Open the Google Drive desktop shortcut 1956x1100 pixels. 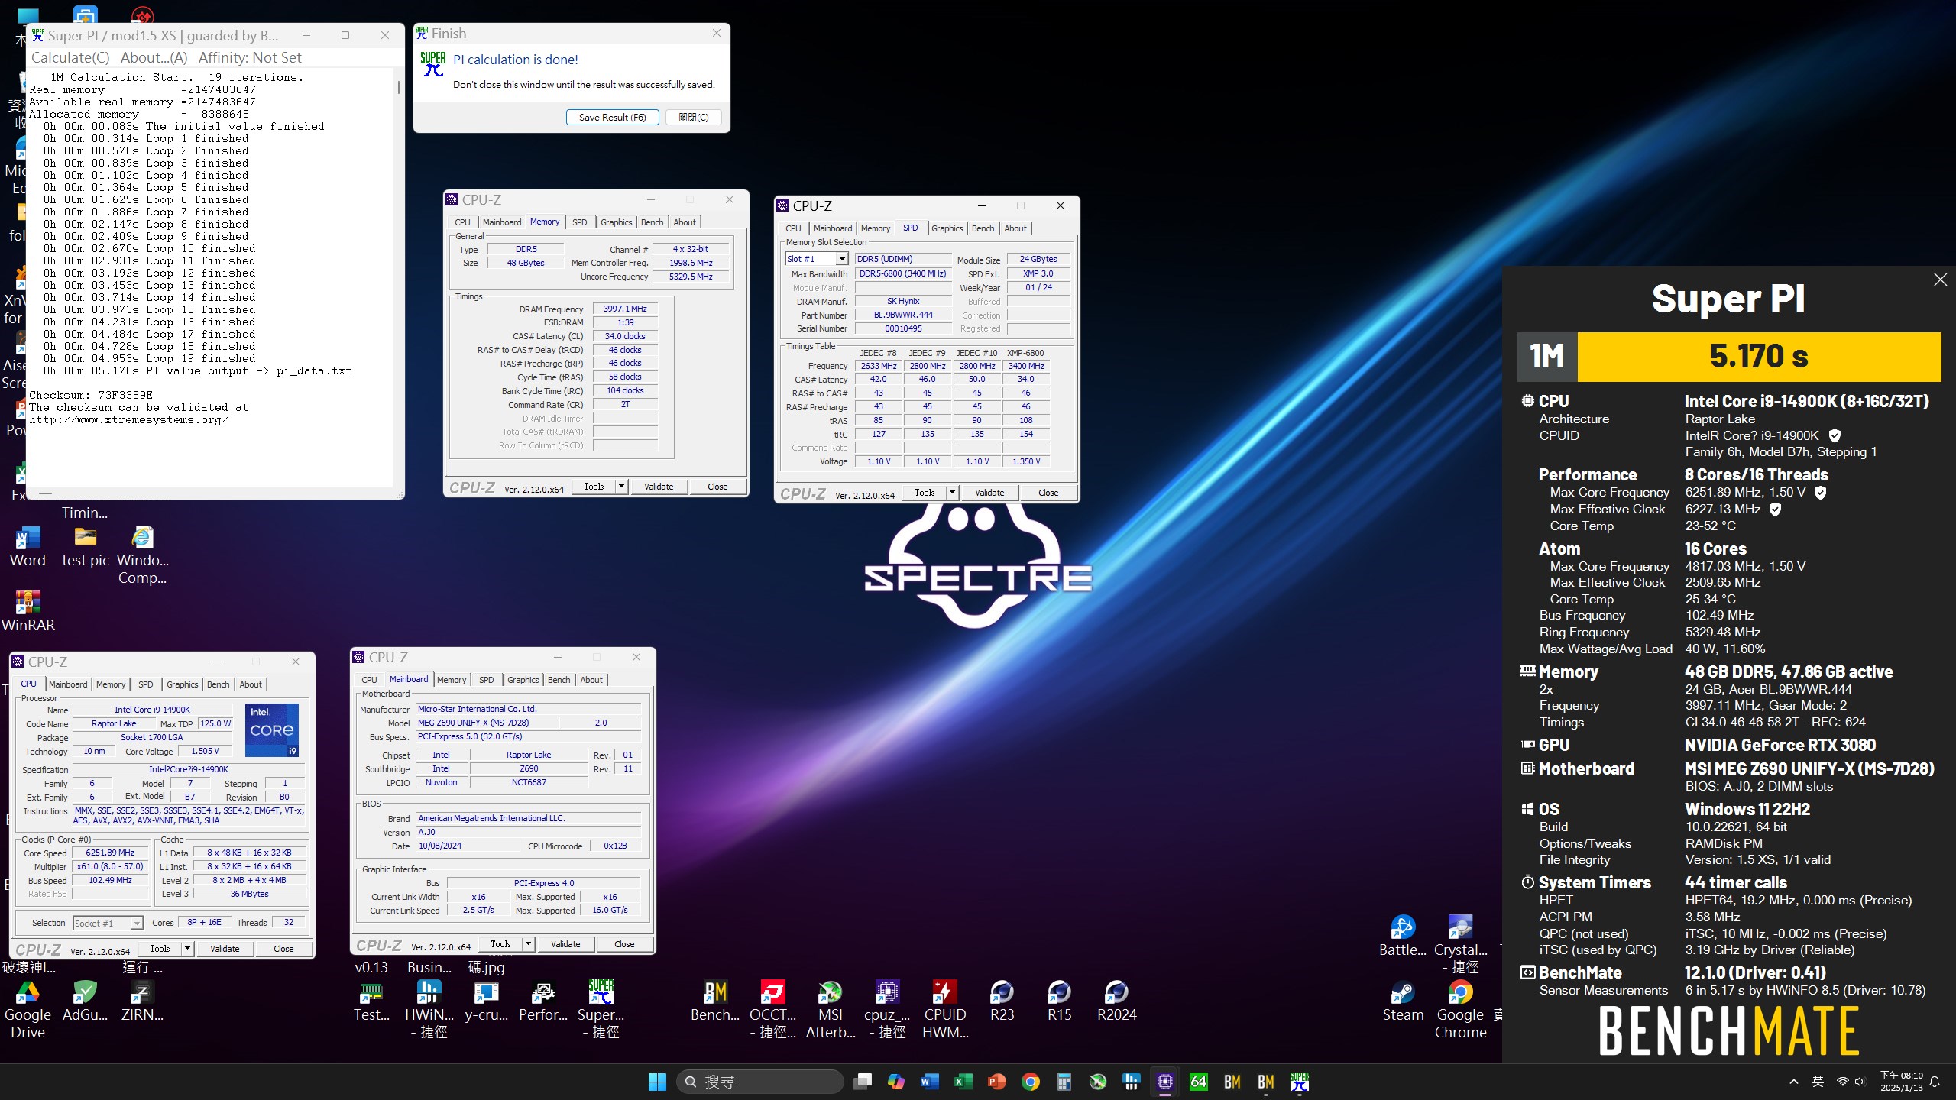coord(28,1010)
